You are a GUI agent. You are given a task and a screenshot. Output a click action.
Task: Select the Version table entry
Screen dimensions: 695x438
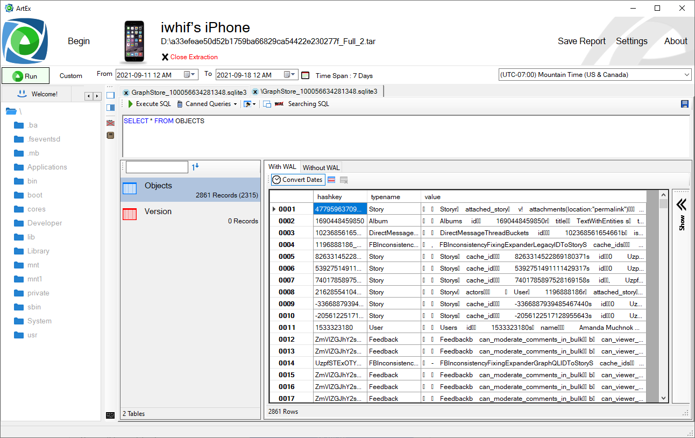point(190,216)
